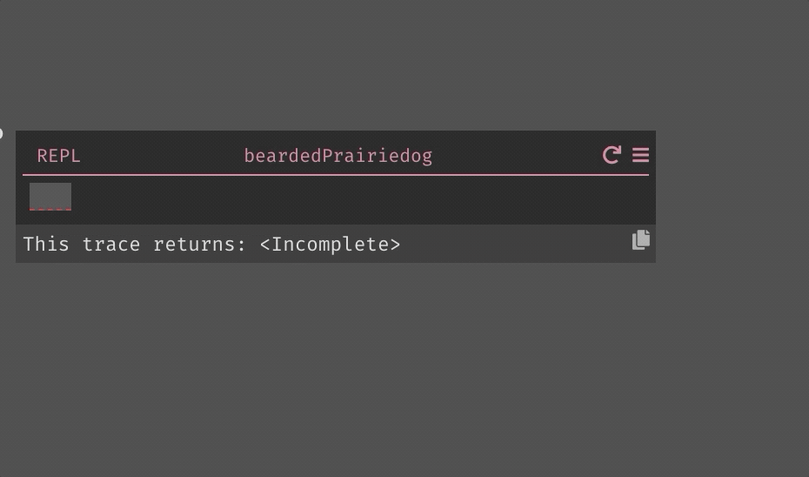Rename the REPL named beardedPrairiedog

click(x=338, y=156)
